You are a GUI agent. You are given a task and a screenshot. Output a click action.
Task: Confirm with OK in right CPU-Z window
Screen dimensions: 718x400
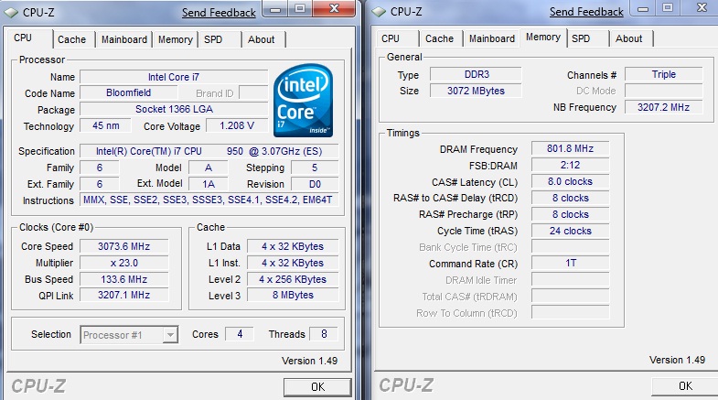click(685, 386)
